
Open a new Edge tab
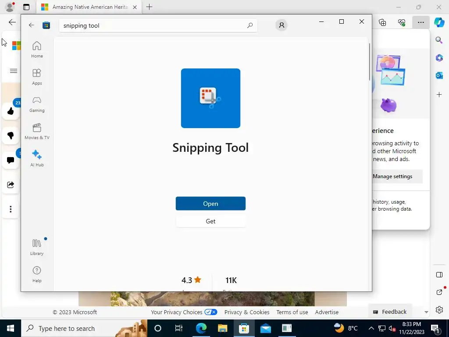(149, 7)
